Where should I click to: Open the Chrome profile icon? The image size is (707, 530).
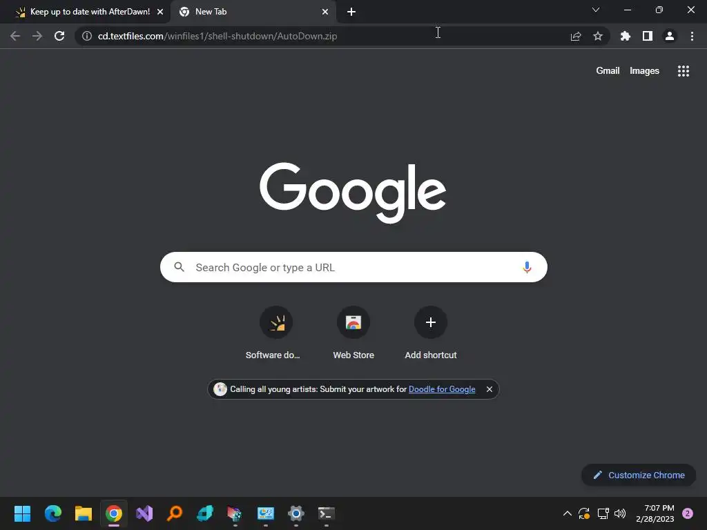click(670, 36)
